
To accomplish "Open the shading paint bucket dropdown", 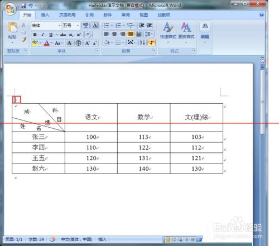I will click(x=112, y=42).
